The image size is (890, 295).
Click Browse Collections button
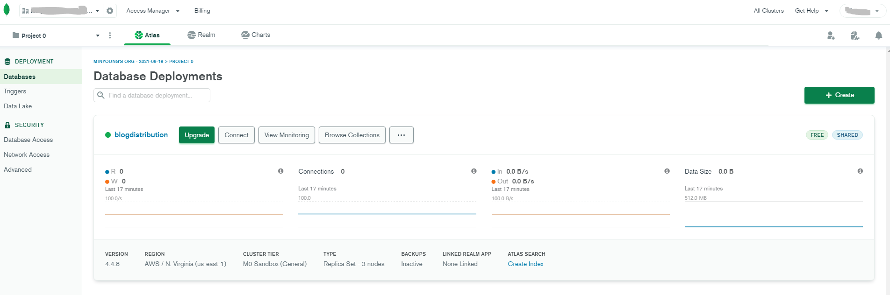tap(352, 135)
